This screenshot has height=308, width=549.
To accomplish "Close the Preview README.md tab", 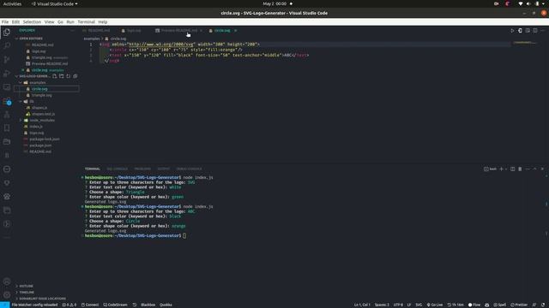I will [x=201, y=31].
